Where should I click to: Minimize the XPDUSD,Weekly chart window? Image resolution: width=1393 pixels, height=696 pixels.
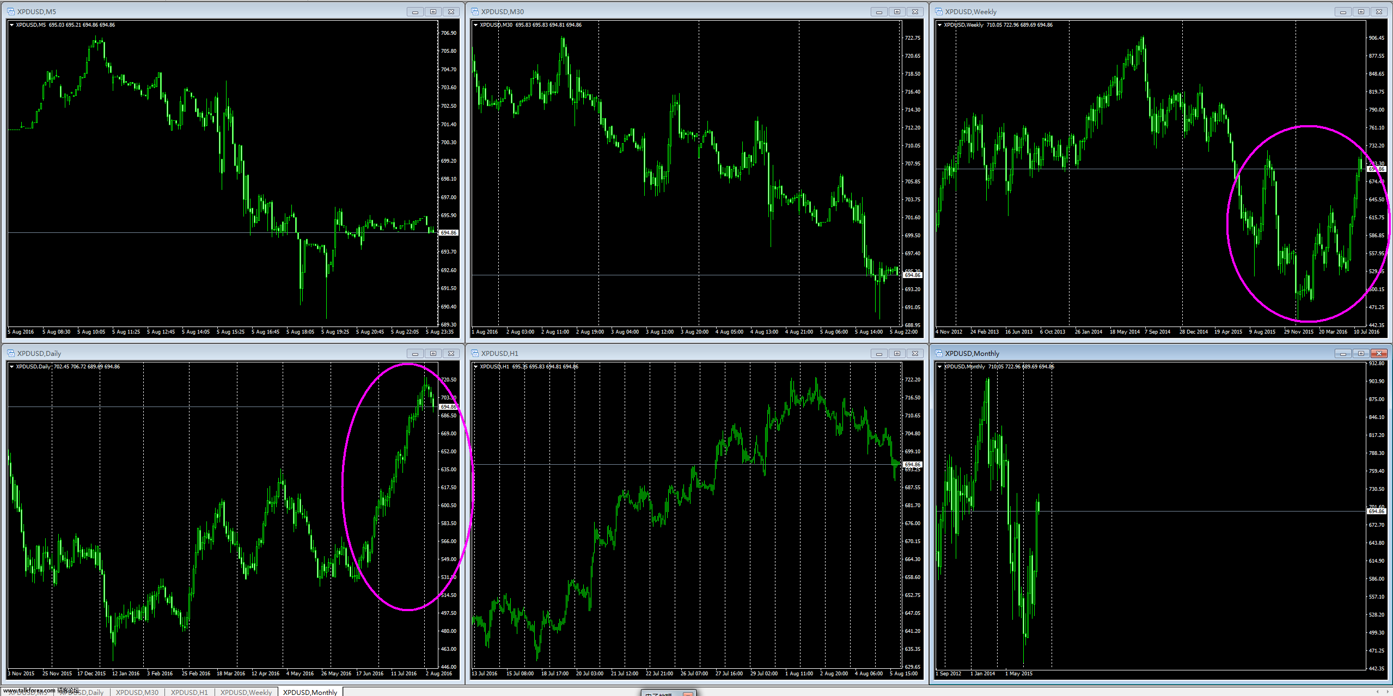(1343, 11)
